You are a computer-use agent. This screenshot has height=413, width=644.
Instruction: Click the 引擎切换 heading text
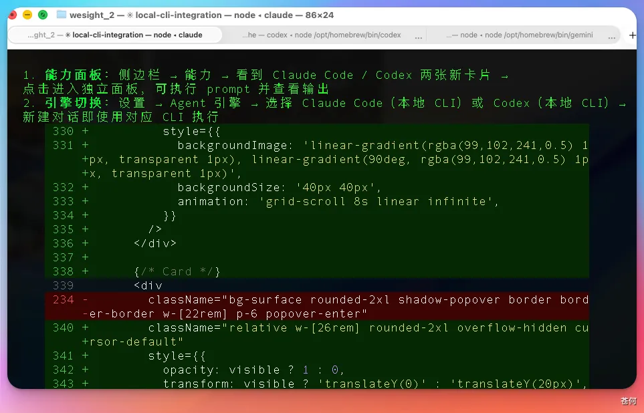[72, 103]
